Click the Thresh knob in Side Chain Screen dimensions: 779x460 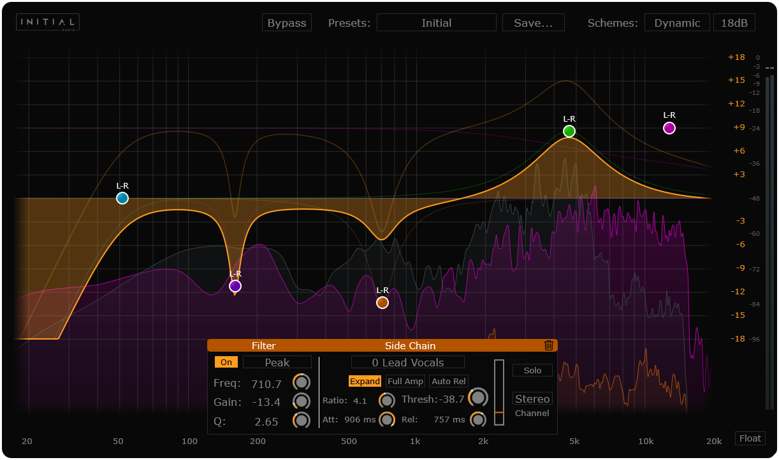click(x=477, y=398)
